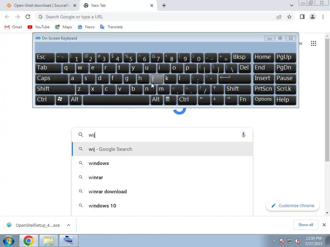Share this page icon in address bar
Image resolution: width=330 pixels, height=247 pixels.
279,17
